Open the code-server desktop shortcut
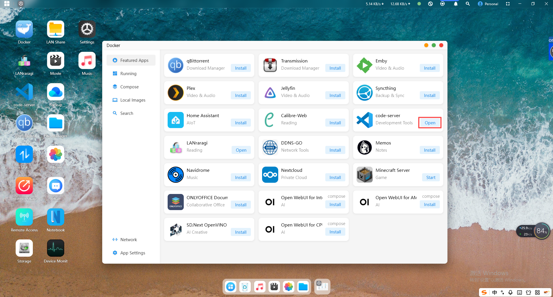The height and width of the screenshot is (297, 553). 24,92
